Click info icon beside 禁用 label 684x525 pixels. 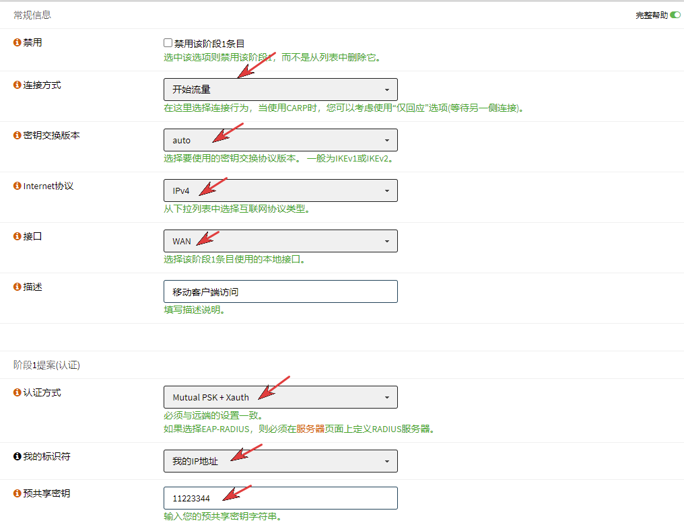click(x=18, y=42)
